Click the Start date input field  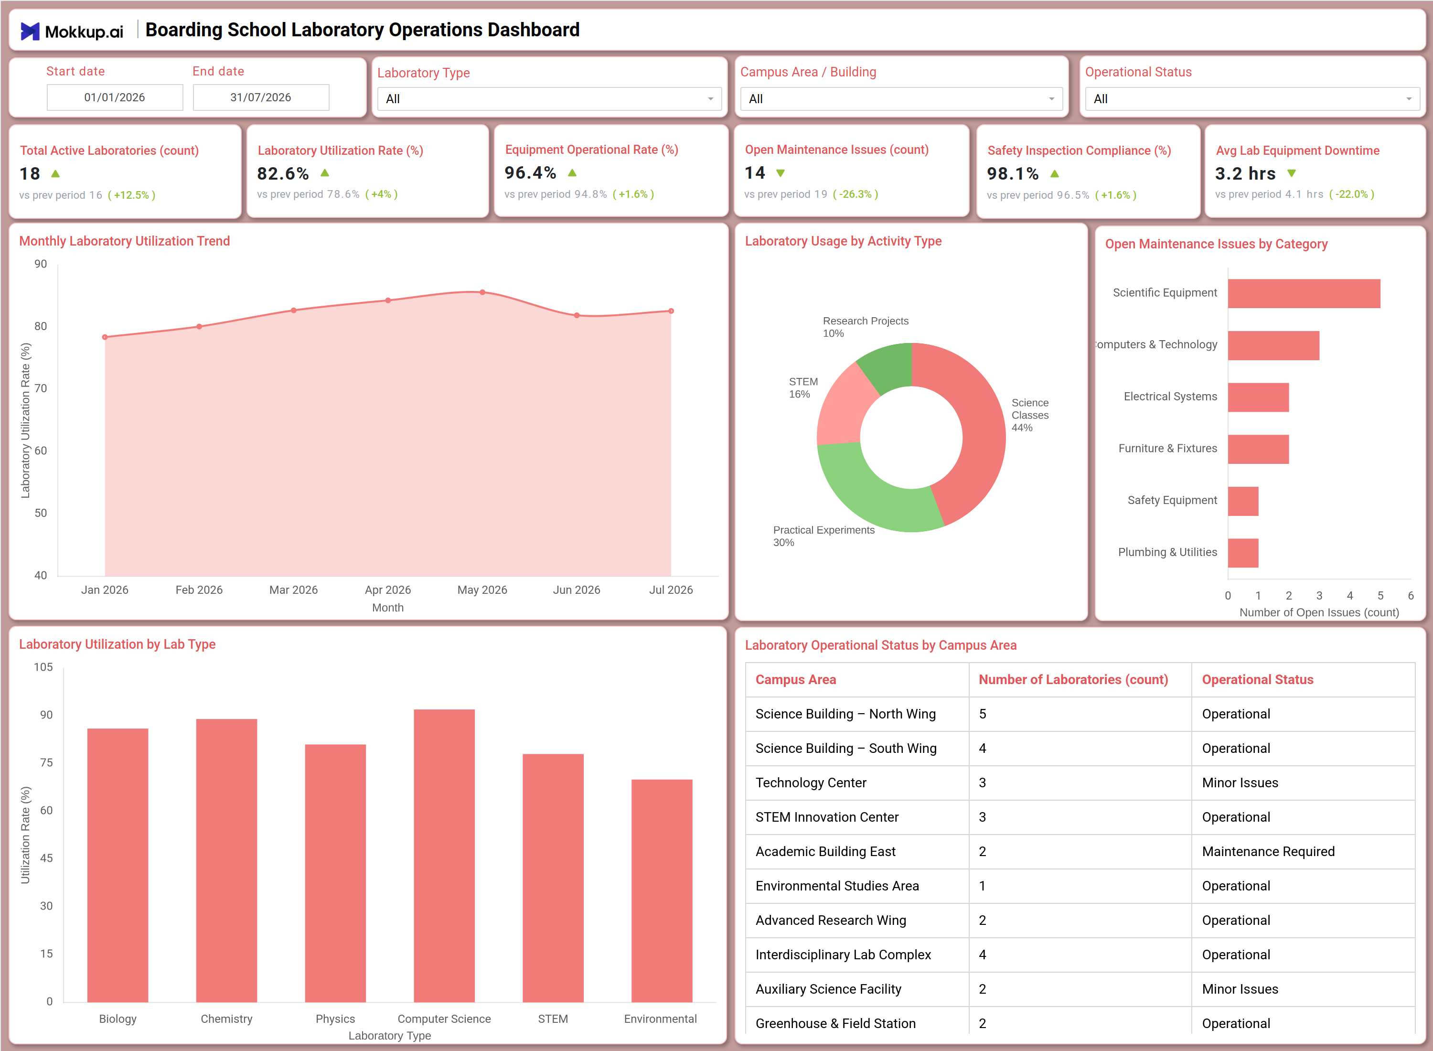point(115,97)
